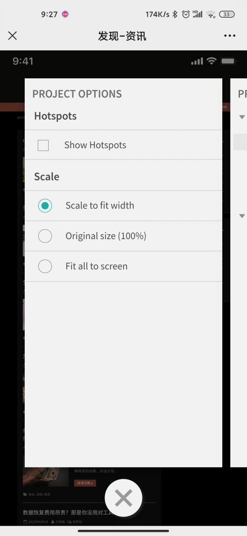Viewport: 247px width, 536px height.
Task: Tap the Bluetooth status bar icon
Action: click(175, 14)
